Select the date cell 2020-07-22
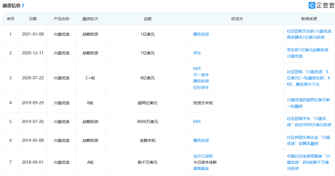The image size is (335, 176). tap(33, 78)
